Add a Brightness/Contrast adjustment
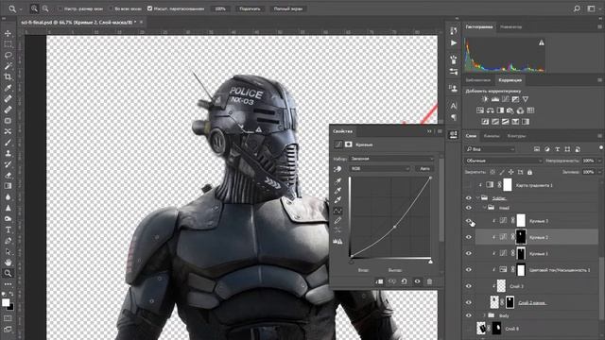Screen dimensions: 605x340 click(485, 99)
